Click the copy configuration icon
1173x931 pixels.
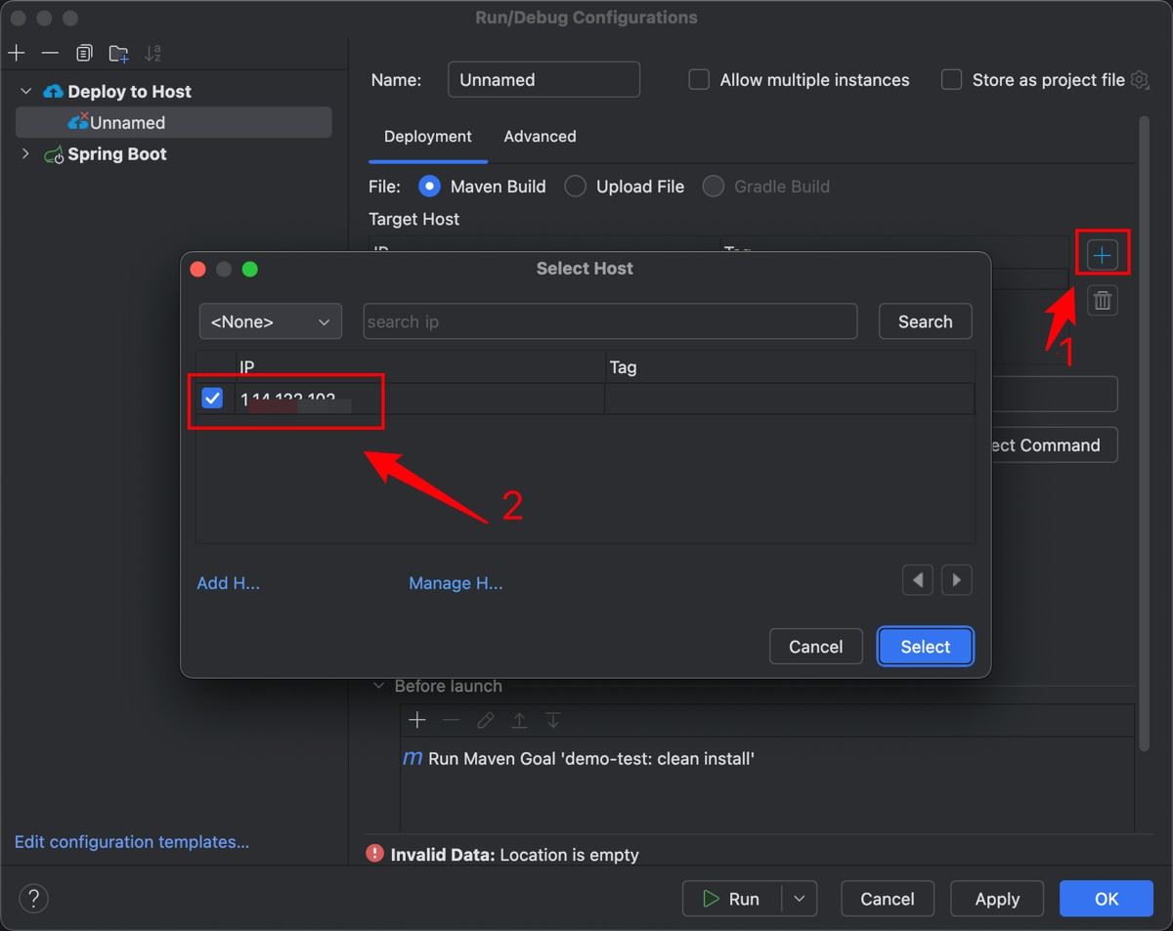pyautogui.click(x=84, y=53)
